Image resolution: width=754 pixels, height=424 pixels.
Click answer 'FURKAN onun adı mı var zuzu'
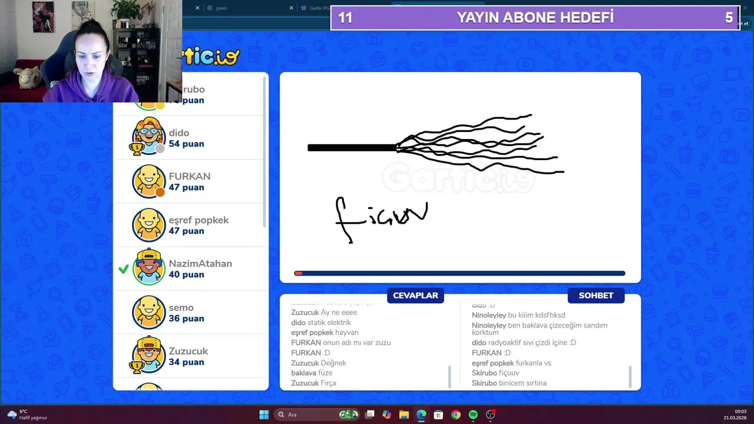(340, 343)
